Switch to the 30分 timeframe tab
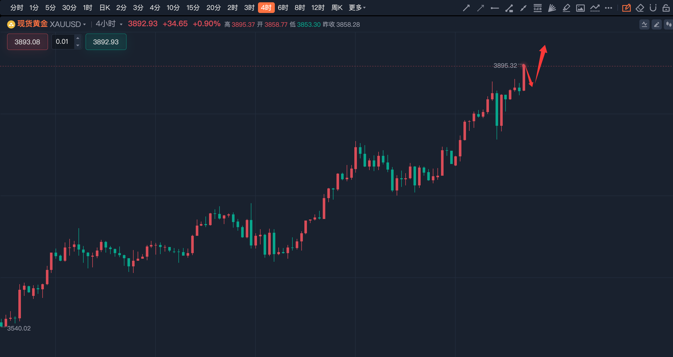Viewport: 673px width, 357px height. pyautogui.click(x=69, y=8)
